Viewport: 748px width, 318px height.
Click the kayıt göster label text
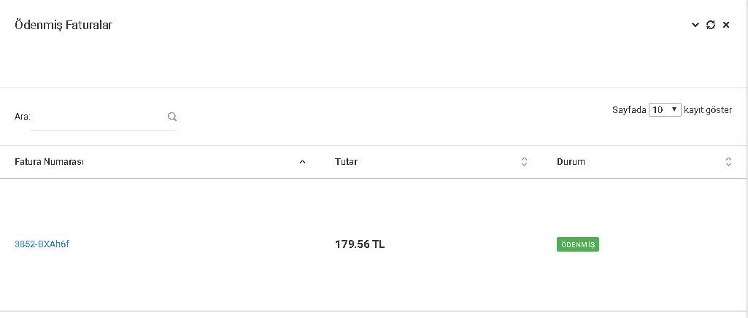pos(708,110)
